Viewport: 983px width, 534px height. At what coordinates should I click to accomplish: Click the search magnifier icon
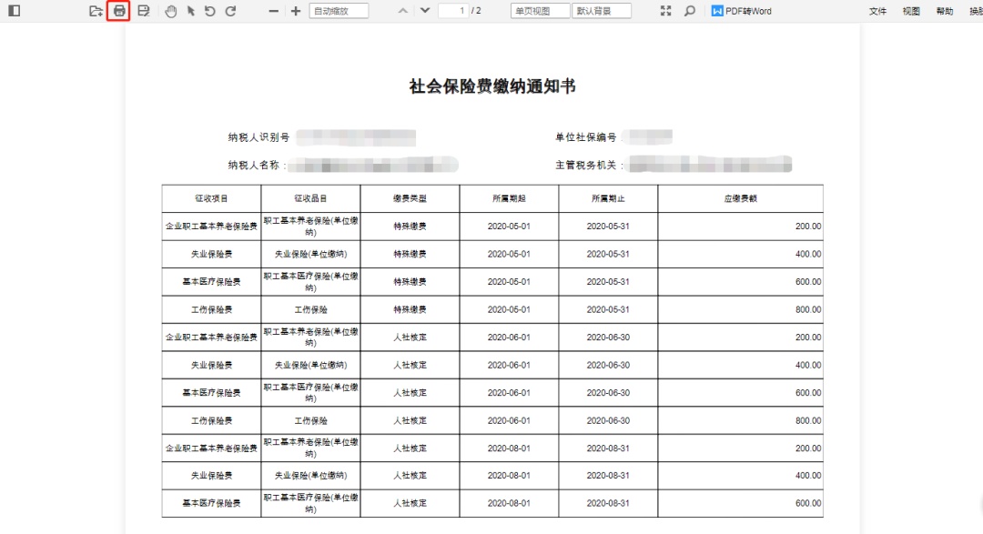pyautogui.click(x=689, y=11)
